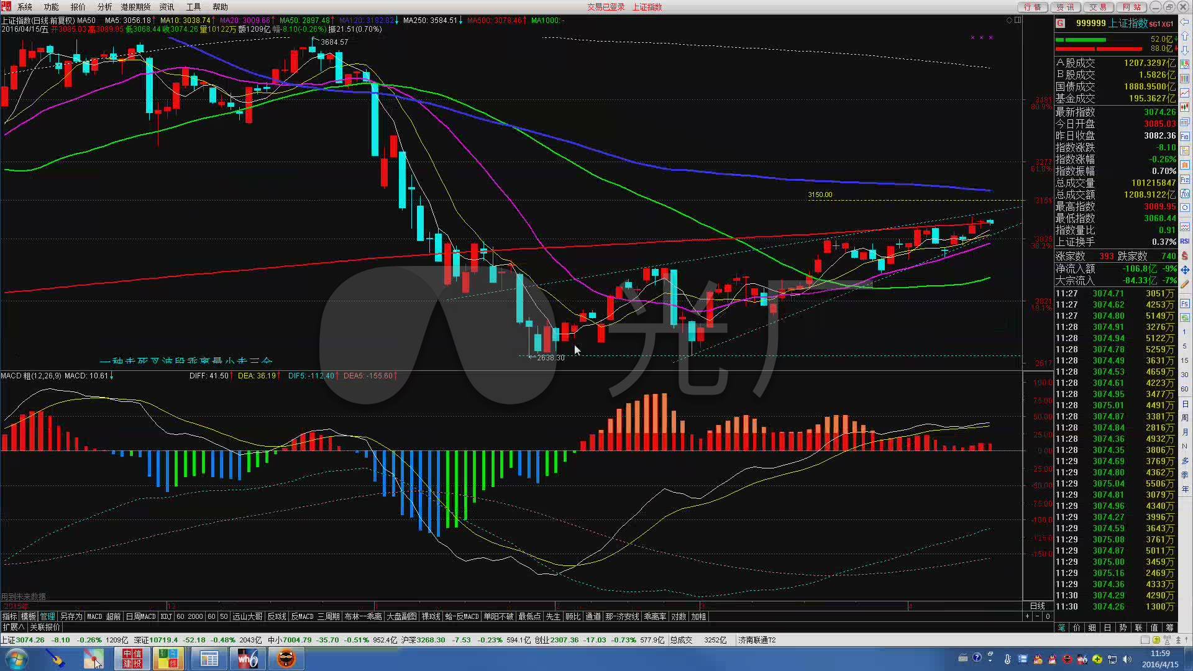The width and height of the screenshot is (1193, 671).
Task: Select the 笔 tab in tick panel
Action: (x=1061, y=628)
